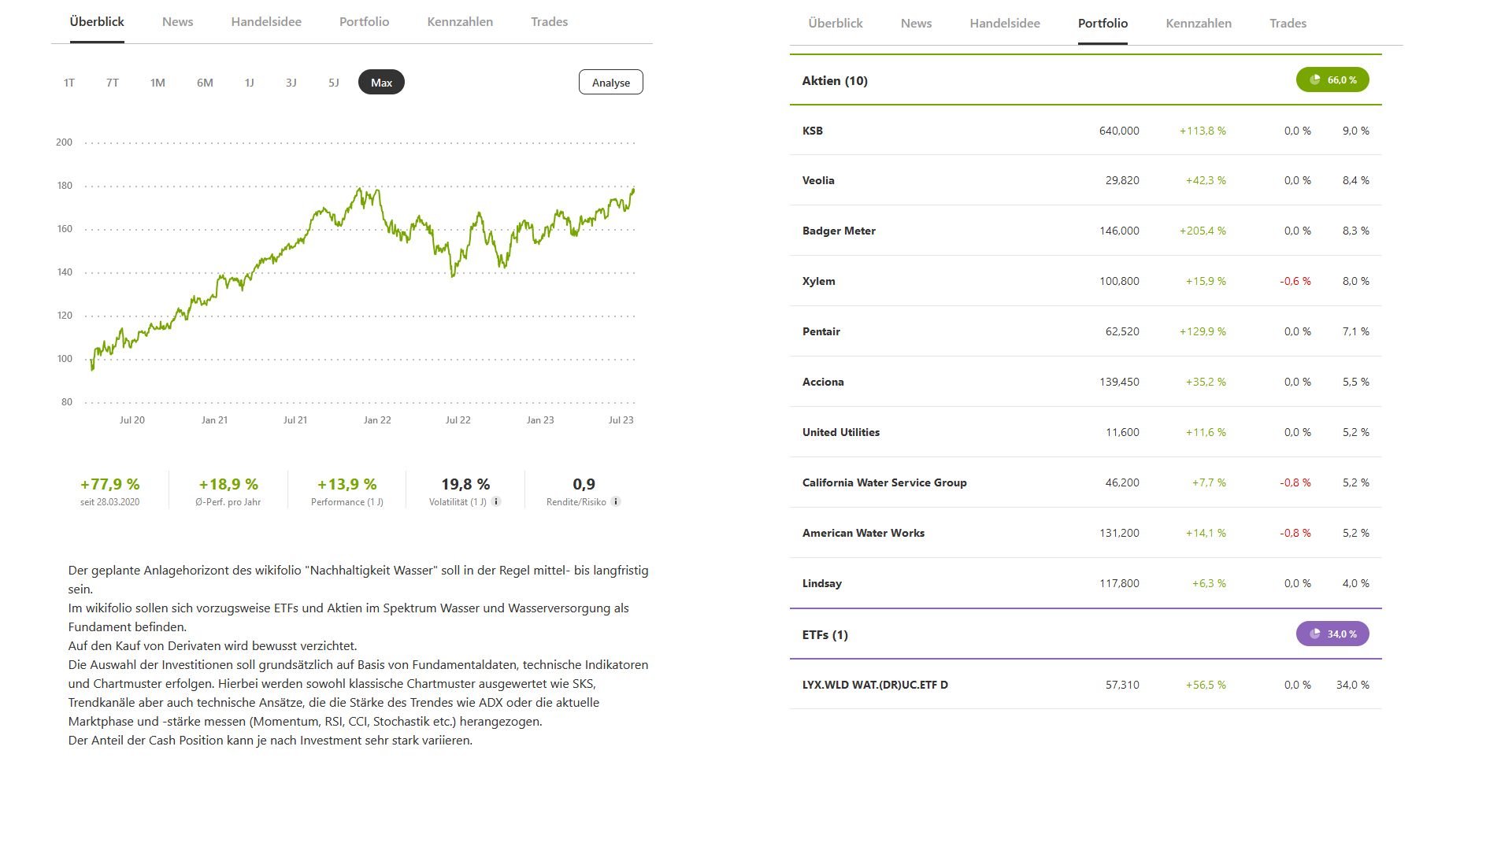Screen dimensions: 1512x850
Task: Click the chart line peak near Jan 22
Action: pos(360,188)
